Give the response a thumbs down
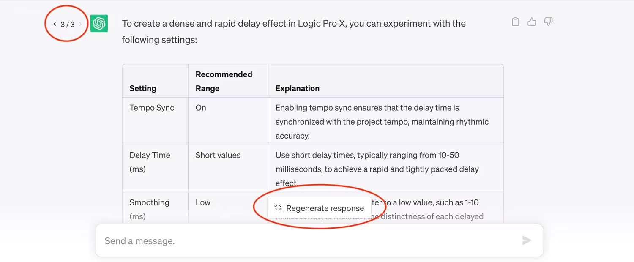The width and height of the screenshot is (634, 262). (x=548, y=22)
